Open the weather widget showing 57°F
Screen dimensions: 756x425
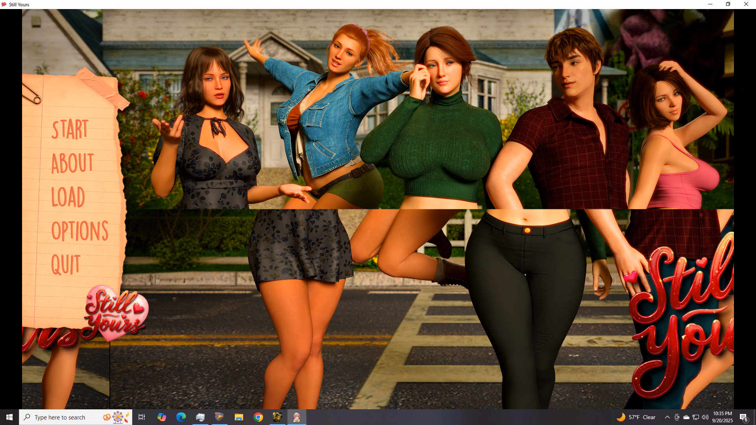[636, 417]
